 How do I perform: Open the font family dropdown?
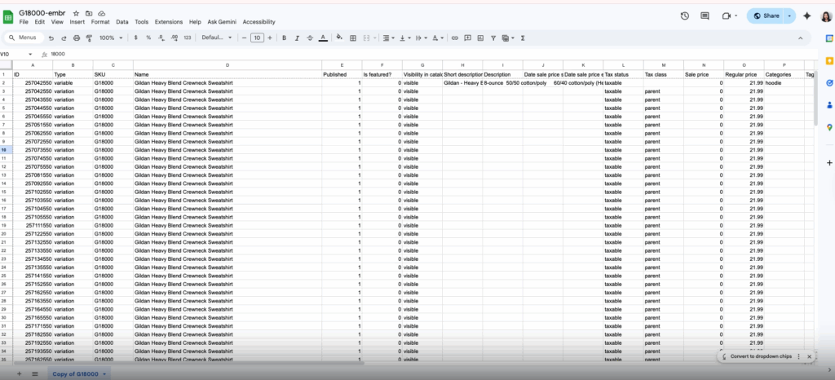217,38
